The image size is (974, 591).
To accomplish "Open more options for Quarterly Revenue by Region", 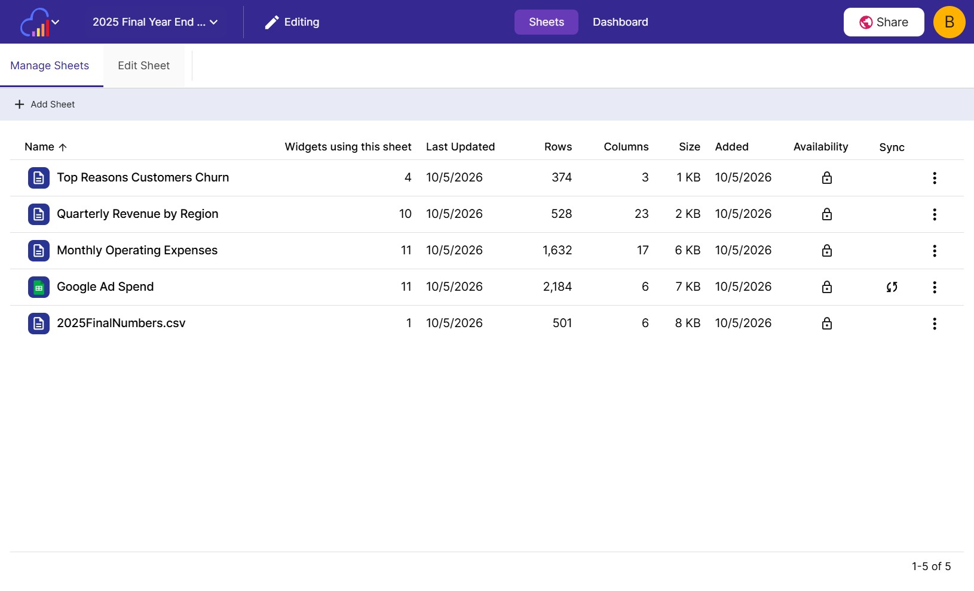I will pyautogui.click(x=935, y=214).
